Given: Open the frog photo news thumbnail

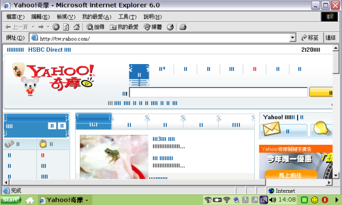Looking at the screenshot, I should [x=114, y=157].
